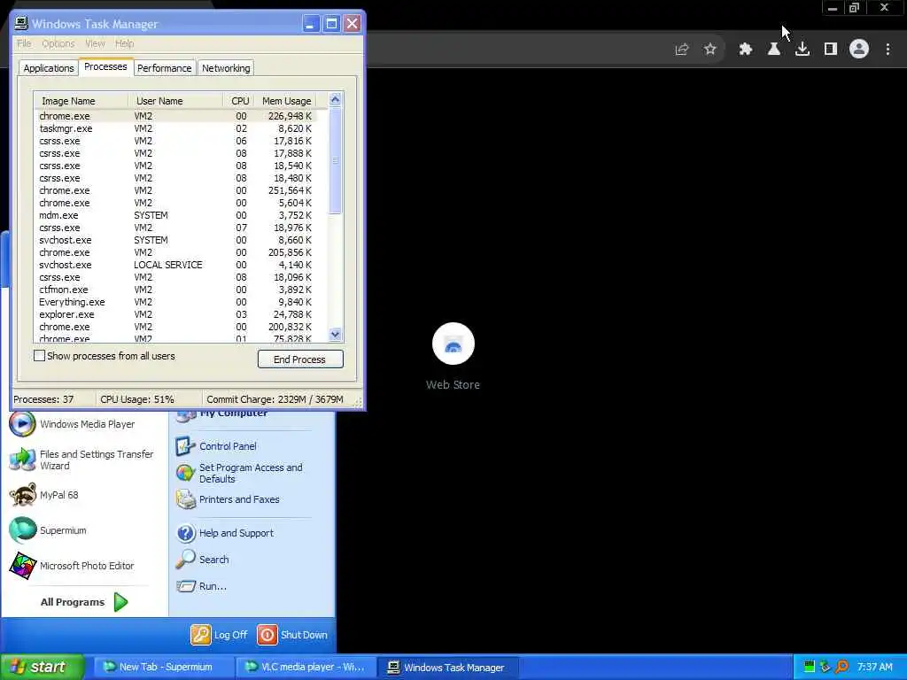Sort processes by Image Name column
The width and height of the screenshot is (907, 680).
tap(81, 101)
